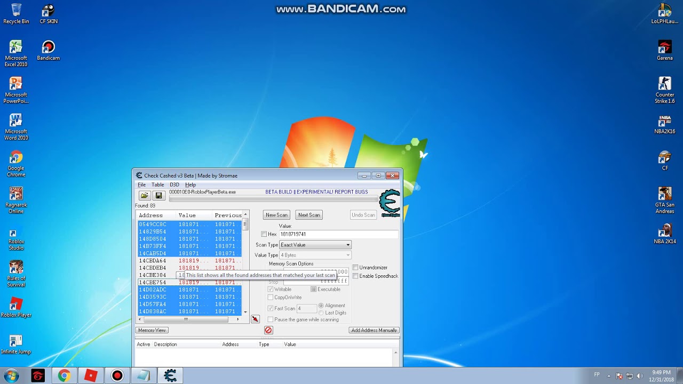Toggle the Fast Scan checkbox
Screen dimensions: 683x384
point(271,309)
